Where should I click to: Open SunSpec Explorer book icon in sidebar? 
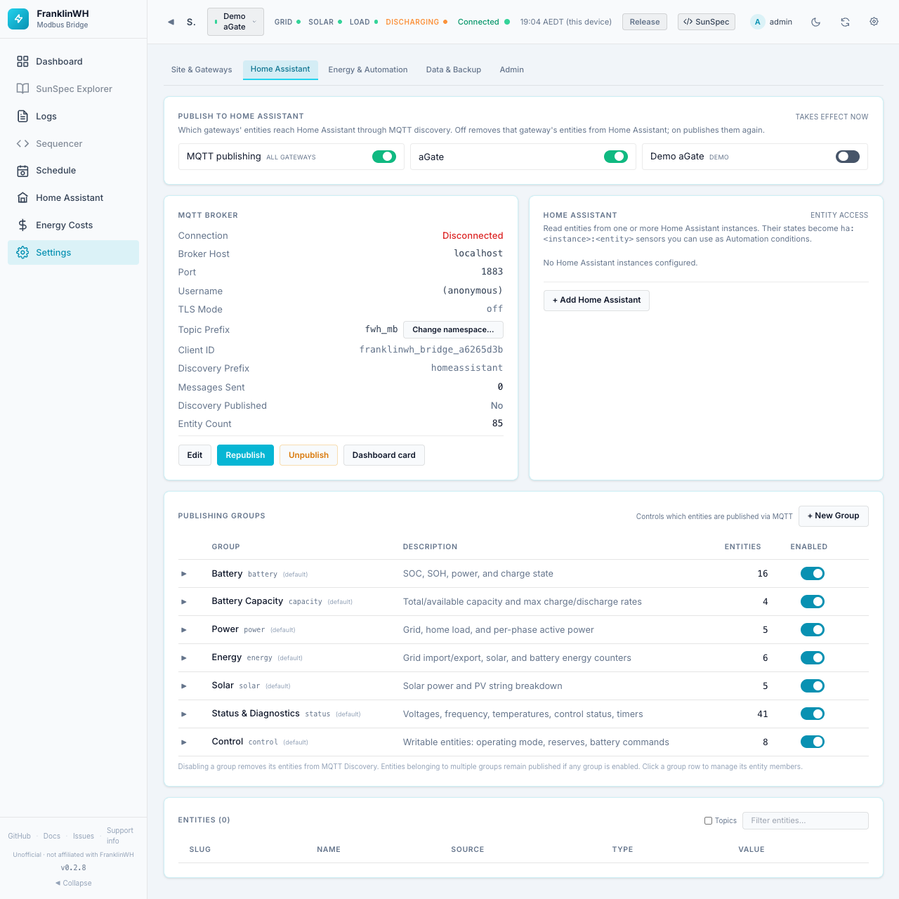tap(22, 89)
